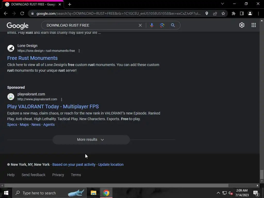Open the Chrome tab search chevron
Viewport: 264px width, 198px height.
[222, 4]
